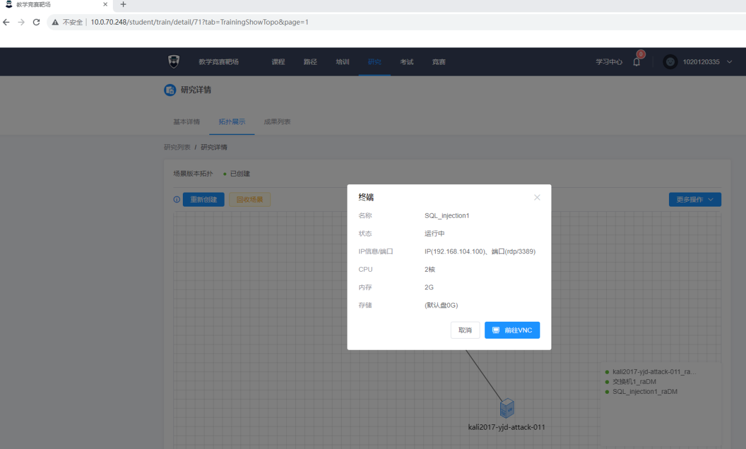Expand the 1020120335 account dropdown

click(x=730, y=62)
